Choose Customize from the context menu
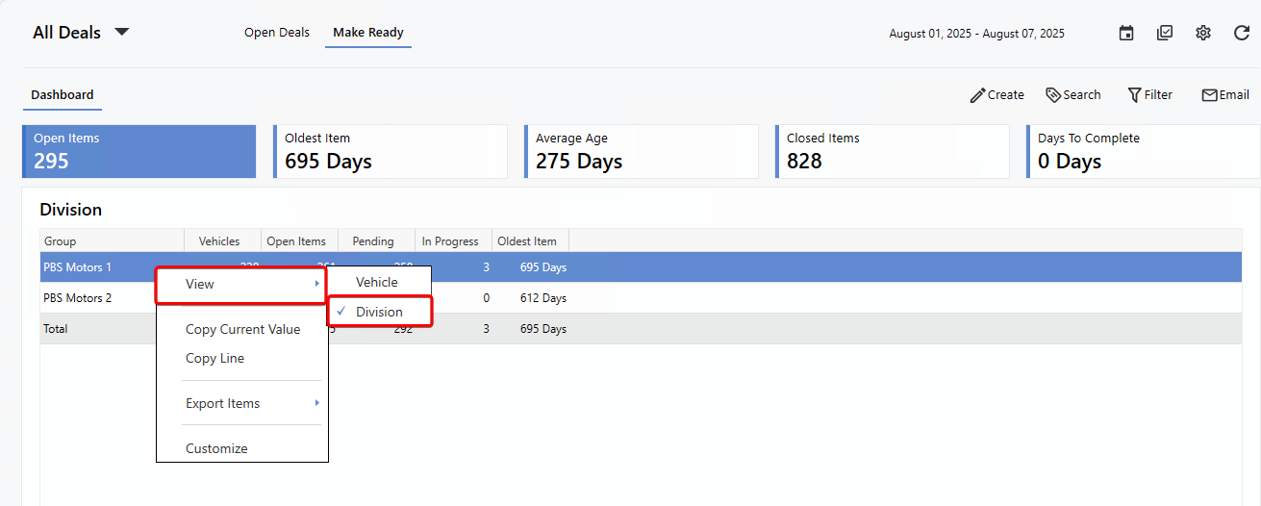The image size is (1261, 506). (x=216, y=448)
